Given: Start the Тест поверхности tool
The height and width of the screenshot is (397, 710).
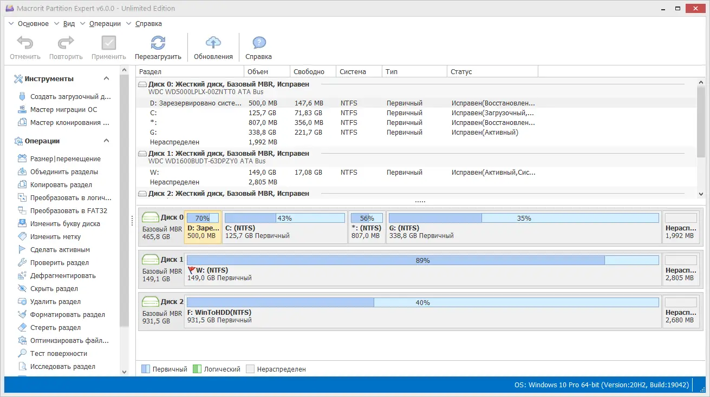Looking at the screenshot, I should click(x=59, y=353).
